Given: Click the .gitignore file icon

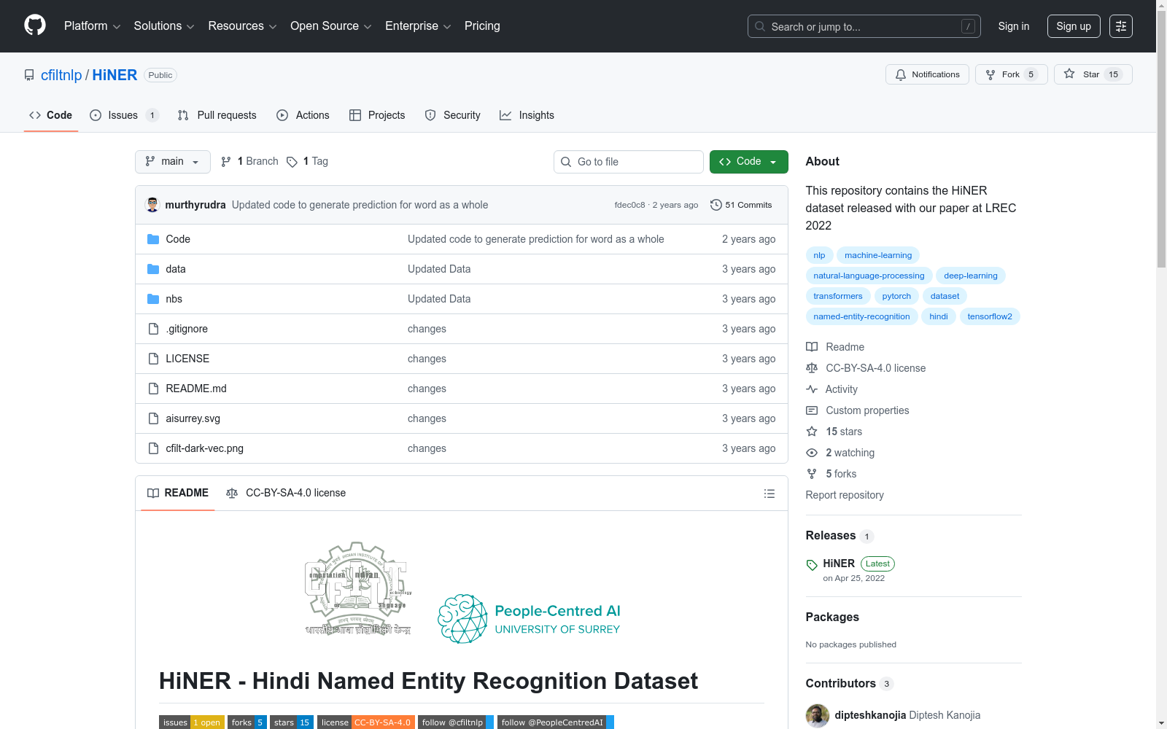Looking at the screenshot, I should pos(153,329).
